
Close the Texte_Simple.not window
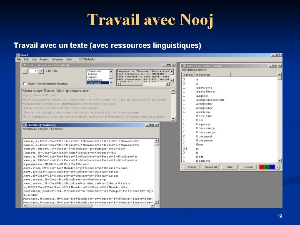173,65
